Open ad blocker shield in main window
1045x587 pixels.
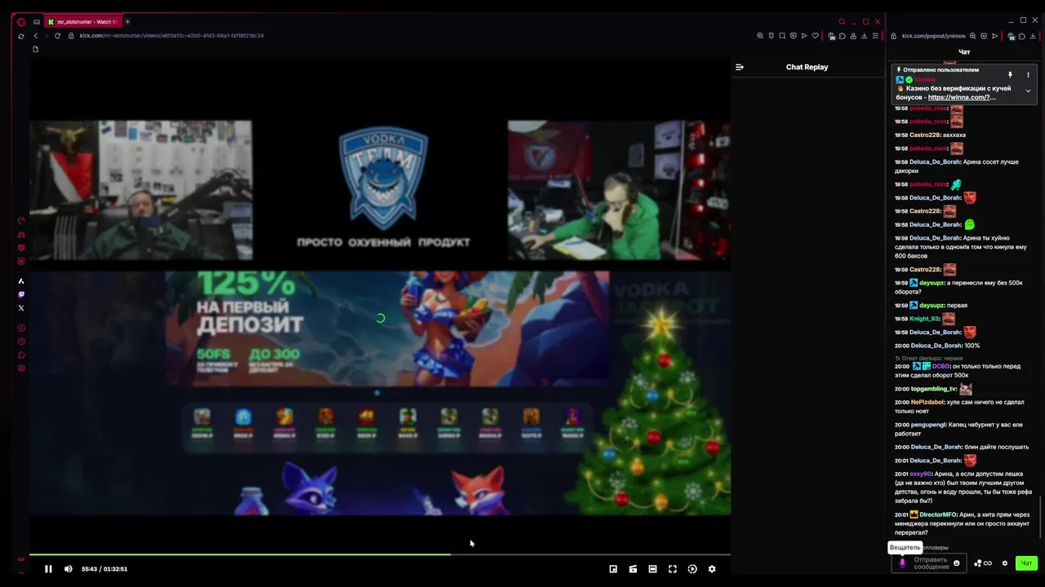[x=793, y=36]
